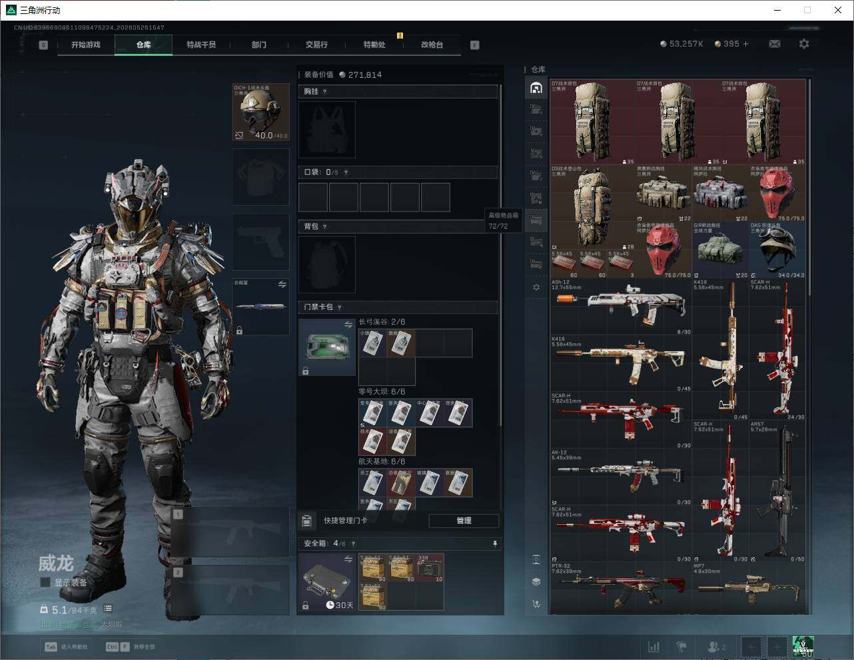This screenshot has width=854, height=660.
Task: Swap the safe box with swap arrows
Action: click(348, 560)
